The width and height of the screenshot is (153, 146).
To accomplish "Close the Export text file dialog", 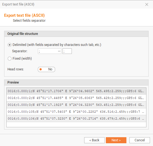I will 147,4.
